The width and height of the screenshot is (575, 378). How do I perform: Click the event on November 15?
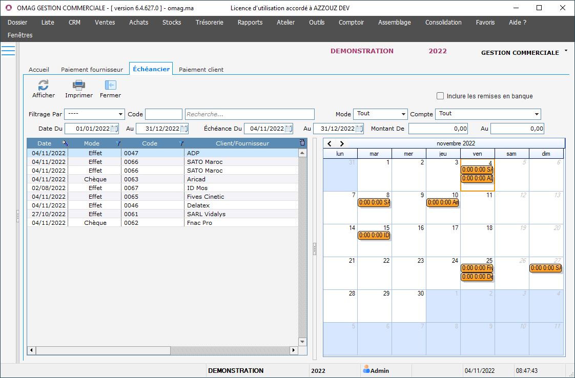(374, 236)
